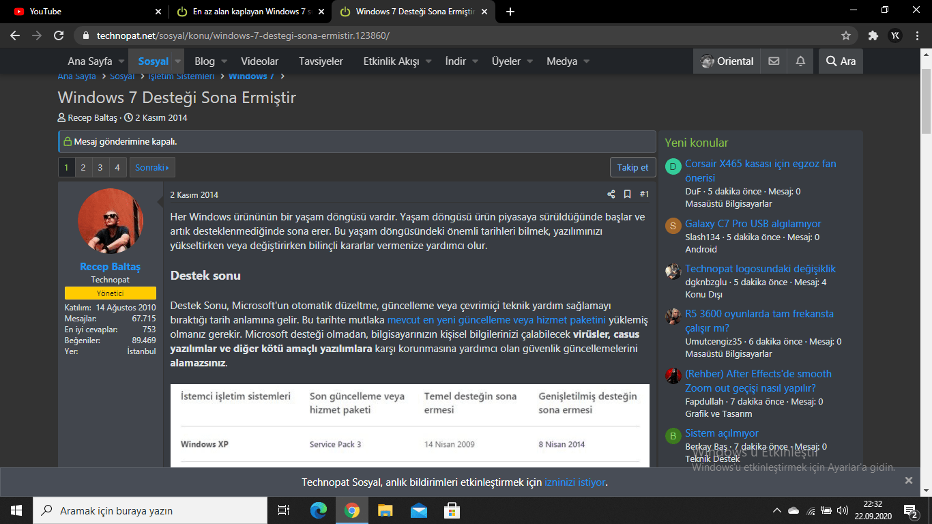
Task: Open 'R5 3600 oyunlarda tam frekansta çalışır mı?' topic
Action: point(759,321)
